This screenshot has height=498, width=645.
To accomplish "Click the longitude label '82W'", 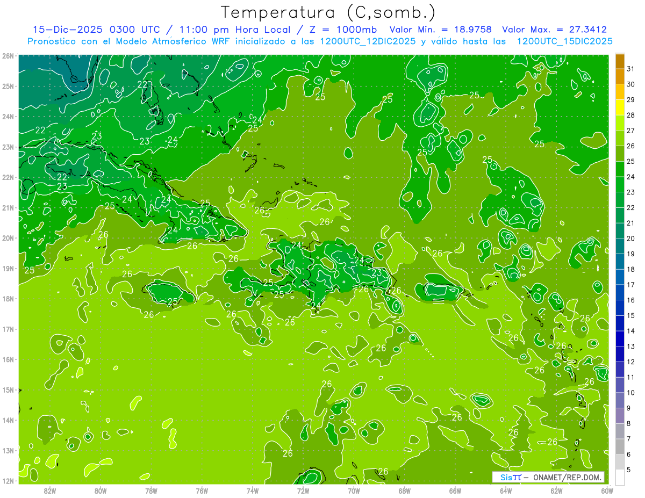I will click(x=50, y=490).
